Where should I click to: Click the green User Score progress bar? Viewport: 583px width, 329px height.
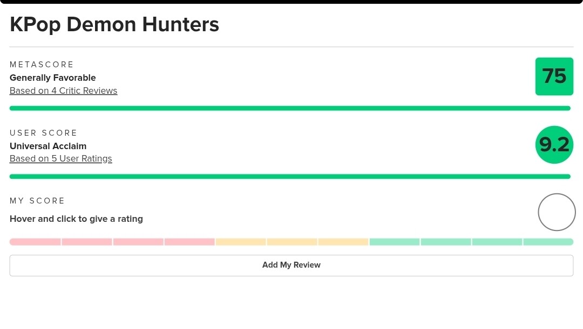pos(290,176)
